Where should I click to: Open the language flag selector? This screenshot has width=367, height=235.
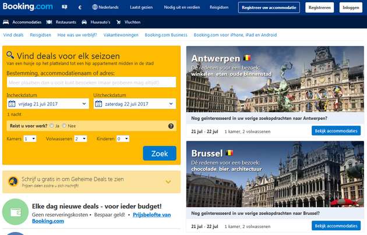click(x=64, y=8)
